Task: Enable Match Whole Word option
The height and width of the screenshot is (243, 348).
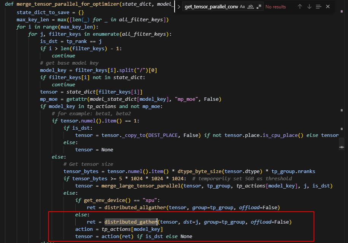Action: coord(250,7)
